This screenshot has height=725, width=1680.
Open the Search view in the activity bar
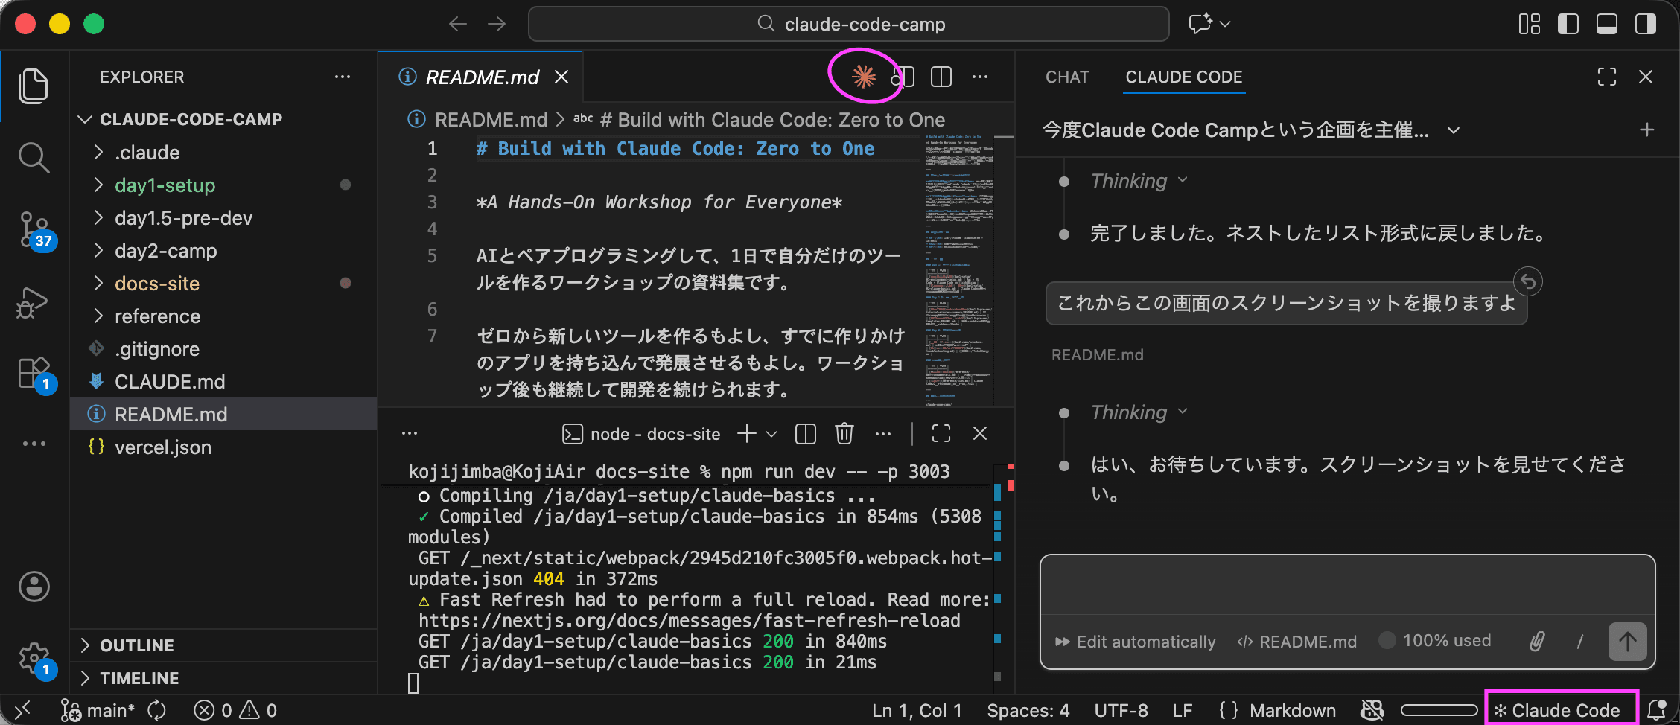[x=33, y=157]
